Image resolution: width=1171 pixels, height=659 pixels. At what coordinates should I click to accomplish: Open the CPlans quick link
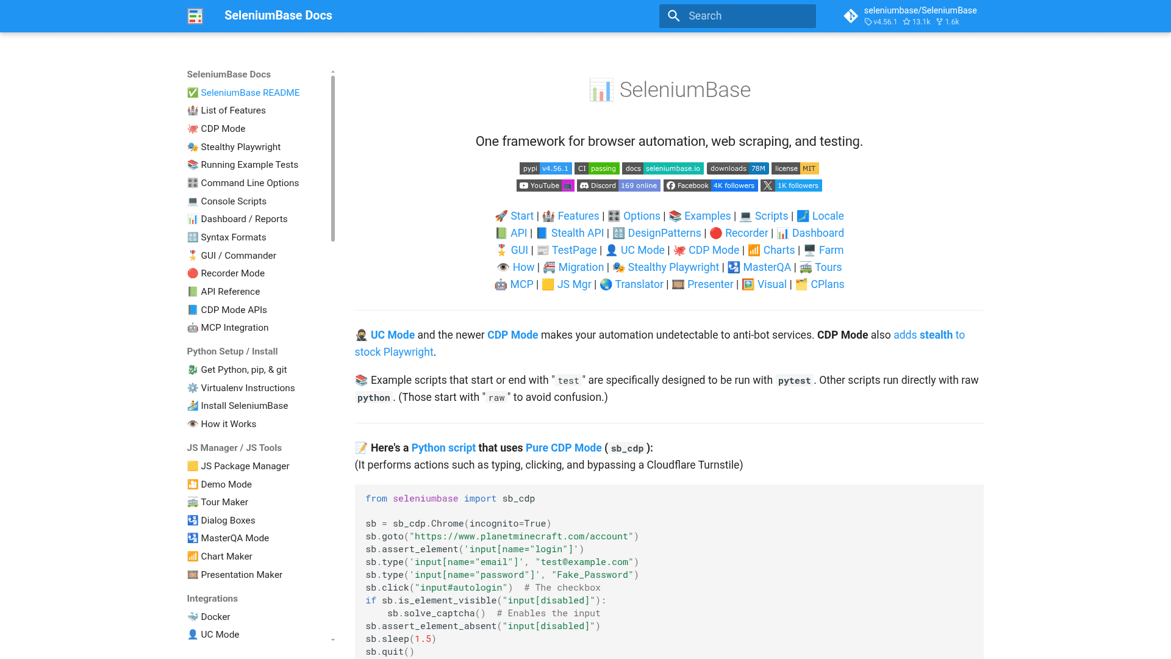[x=827, y=284]
